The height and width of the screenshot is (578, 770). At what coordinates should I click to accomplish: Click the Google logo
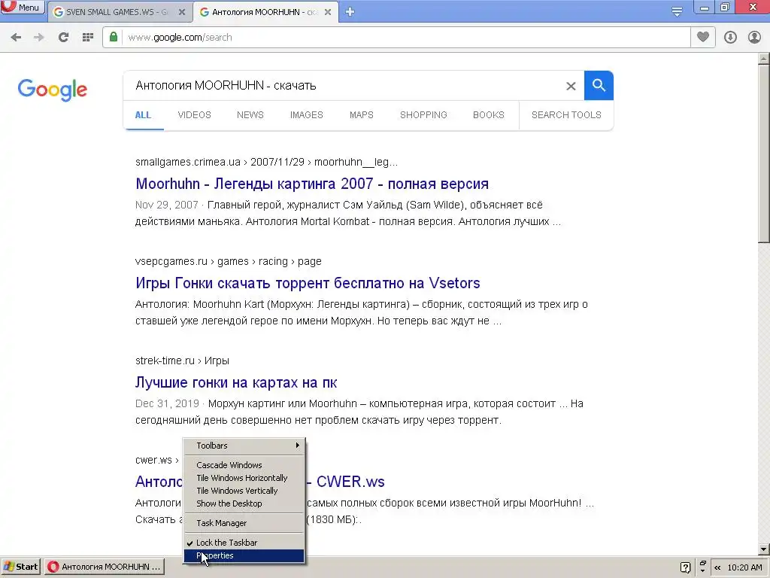(53, 90)
